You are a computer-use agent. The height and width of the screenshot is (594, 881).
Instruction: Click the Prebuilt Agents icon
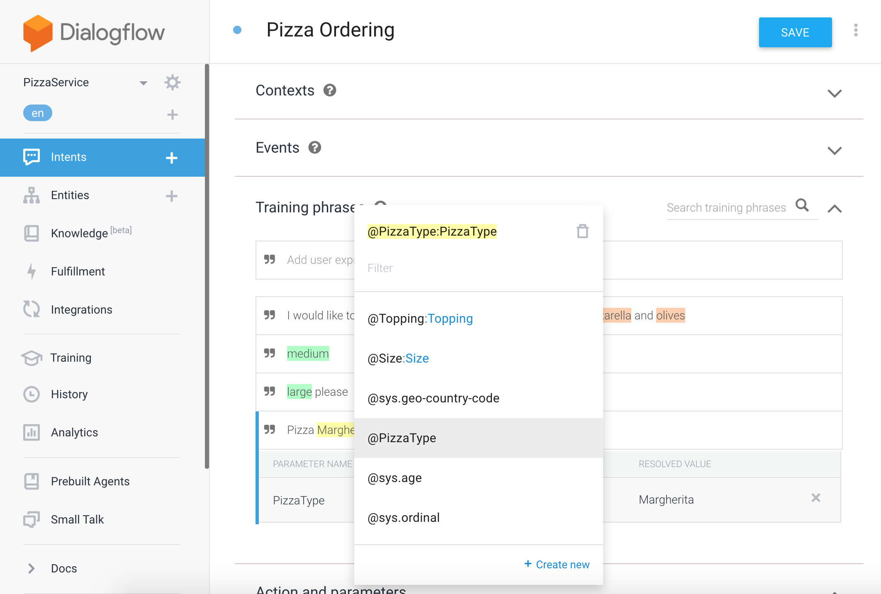(x=32, y=481)
